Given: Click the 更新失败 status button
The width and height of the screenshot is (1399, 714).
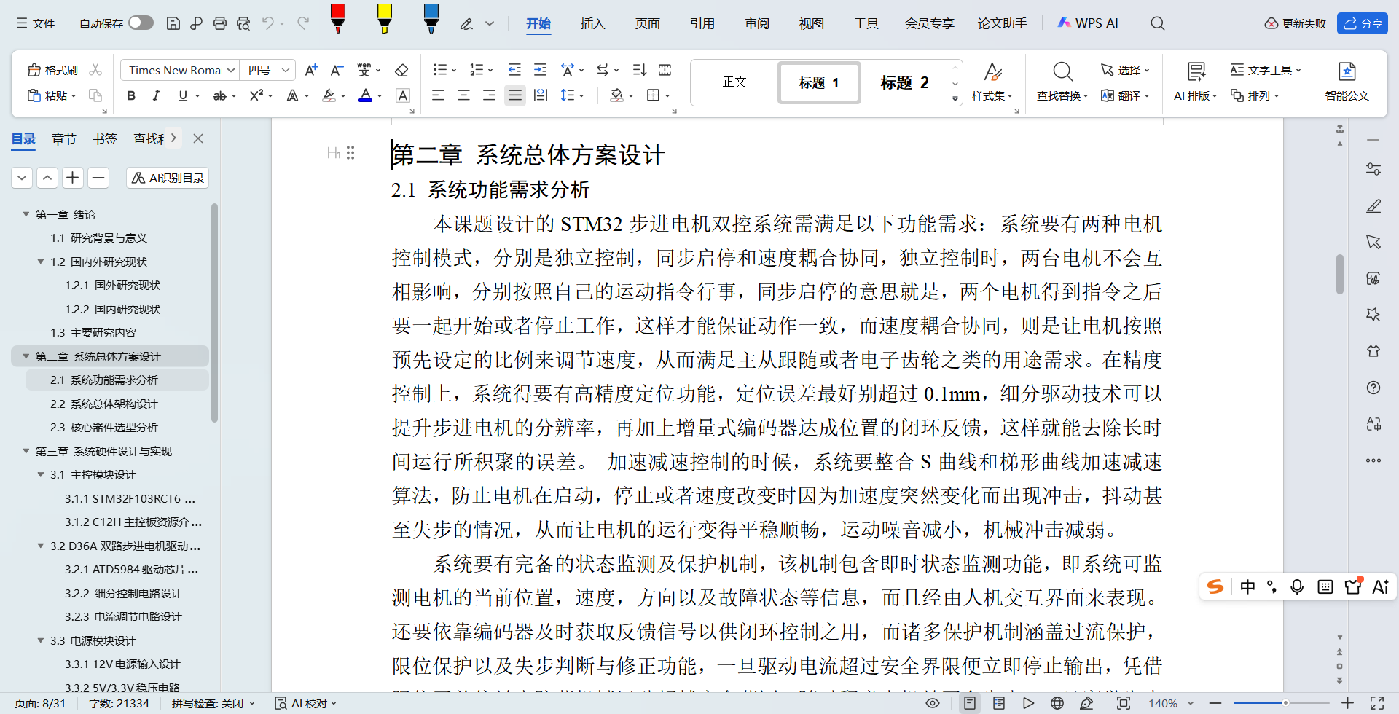Looking at the screenshot, I should [1296, 23].
